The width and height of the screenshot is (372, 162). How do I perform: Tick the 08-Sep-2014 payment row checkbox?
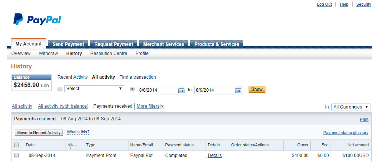click(x=16, y=156)
